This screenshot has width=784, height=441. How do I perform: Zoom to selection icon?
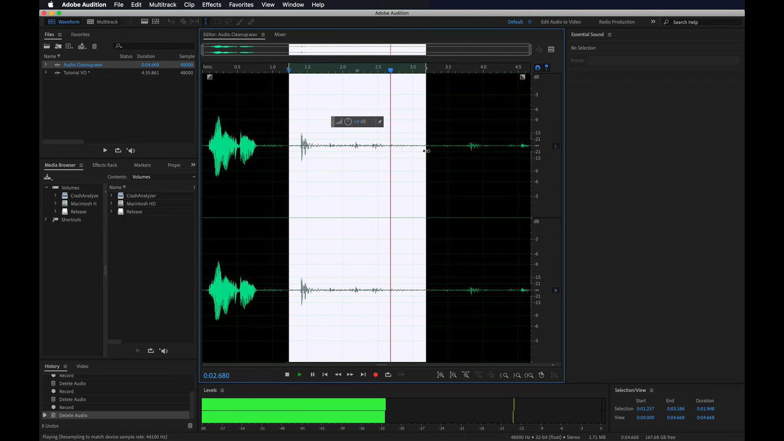(529, 375)
